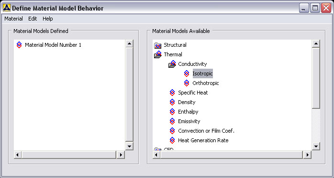
Task: Click left arrow in Models Available scrollbar
Action: tap(156, 155)
